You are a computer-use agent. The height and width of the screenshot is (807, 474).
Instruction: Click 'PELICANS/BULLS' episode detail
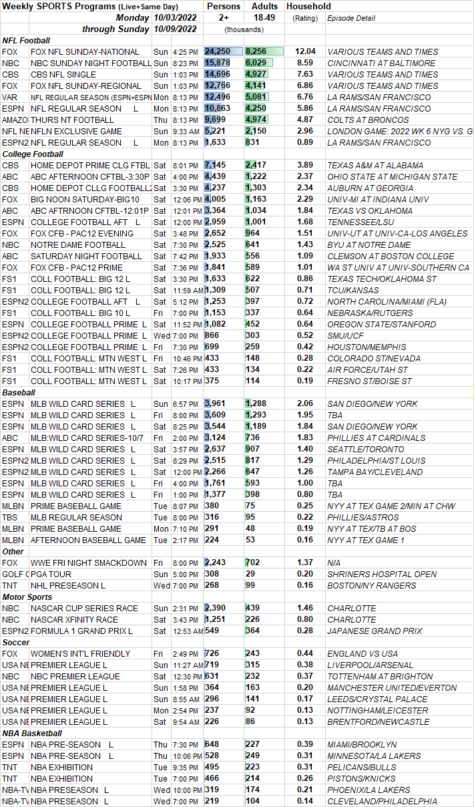(361, 767)
